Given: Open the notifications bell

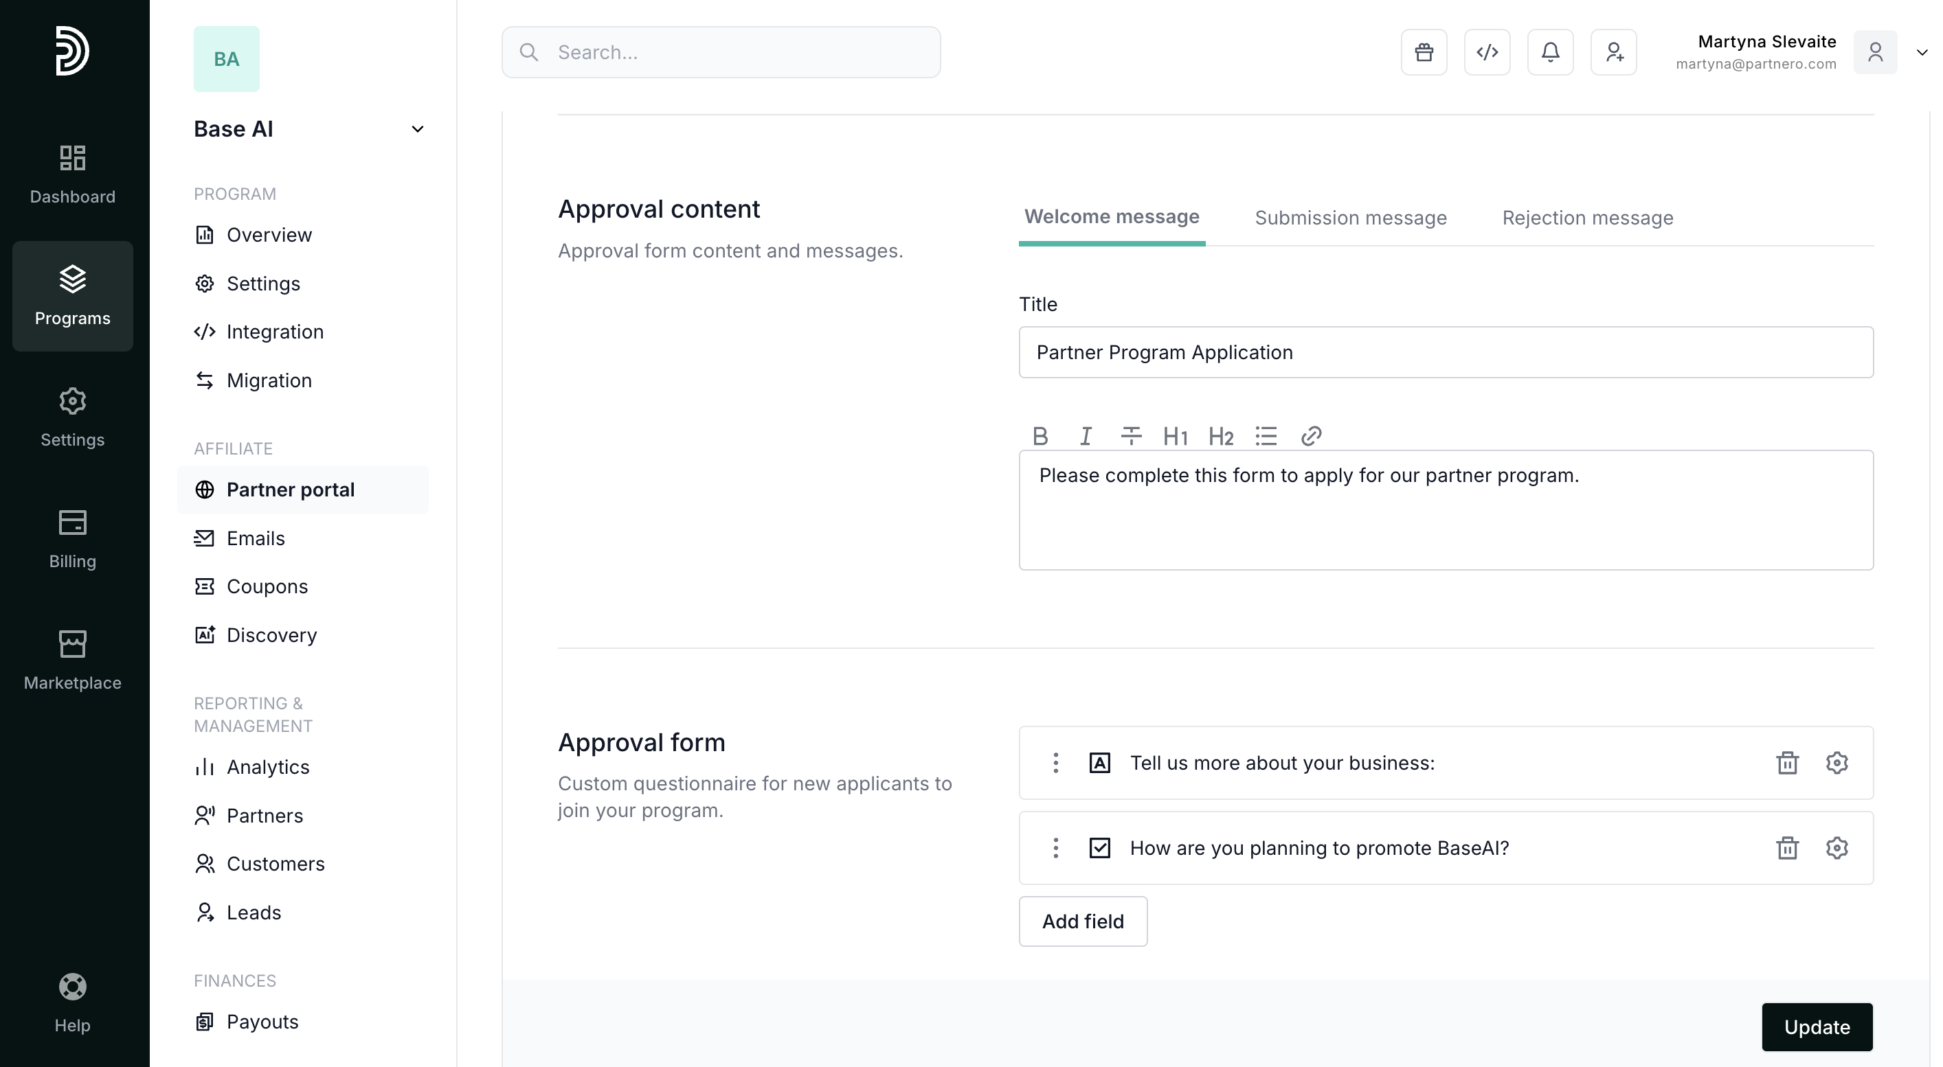Looking at the screenshot, I should [x=1550, y=52].
